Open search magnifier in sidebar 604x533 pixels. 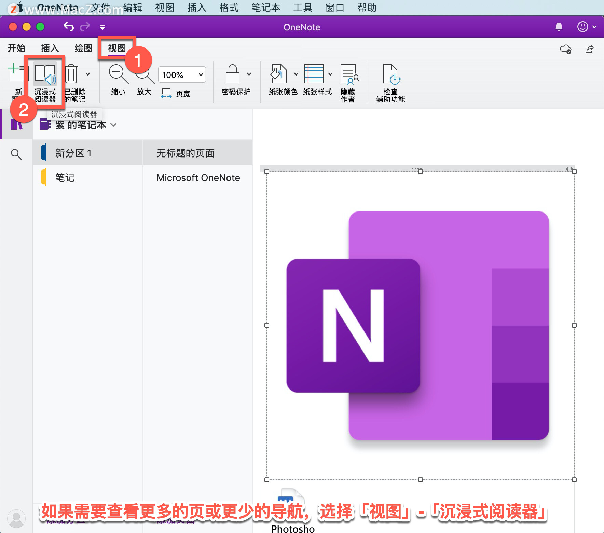pyautogui.click(x=16, y=154)
